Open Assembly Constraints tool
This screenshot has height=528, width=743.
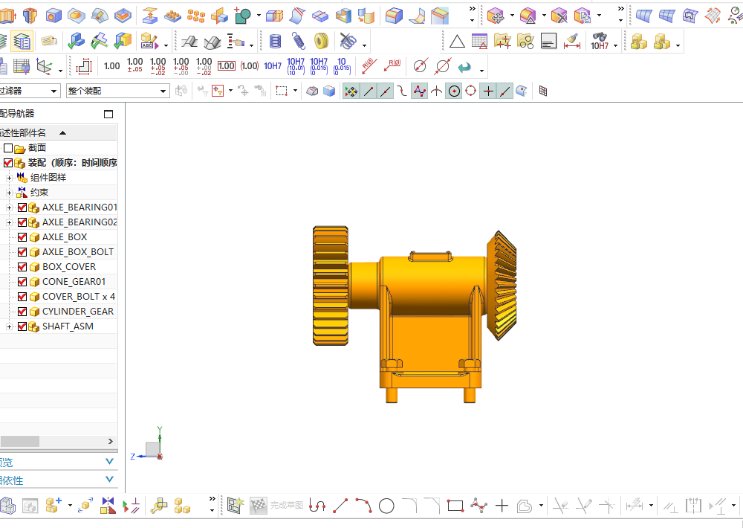point(108,506)
